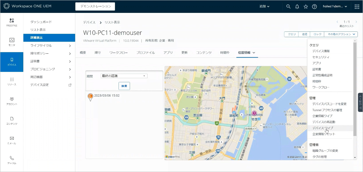363x172 pixels.
Task: Click the 検索 button
Action: tap(124, 86)
